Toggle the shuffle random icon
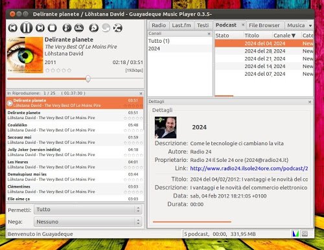 point(118,28)
